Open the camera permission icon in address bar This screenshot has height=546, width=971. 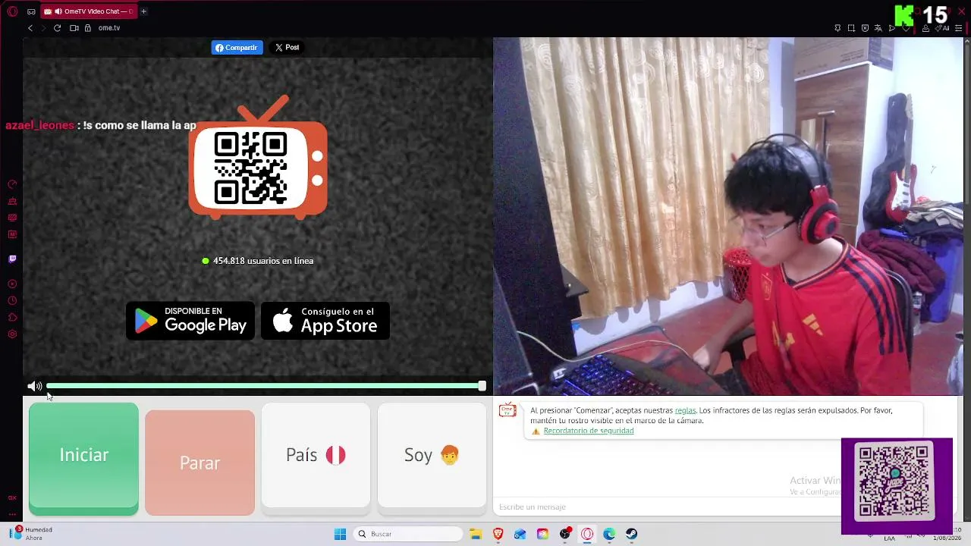tap(74, 28)
